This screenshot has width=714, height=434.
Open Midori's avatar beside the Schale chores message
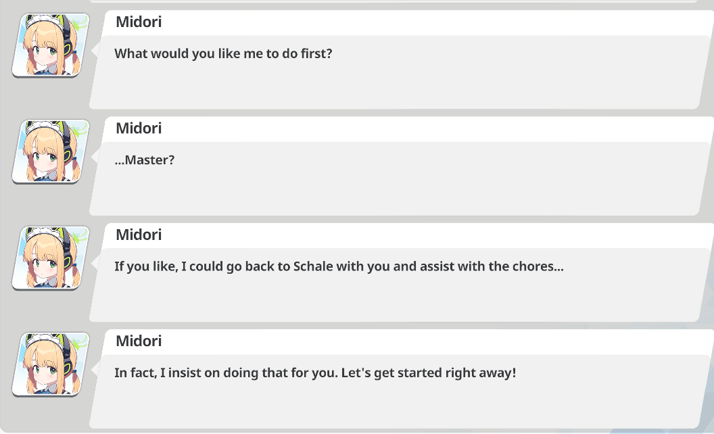[51, 258]
